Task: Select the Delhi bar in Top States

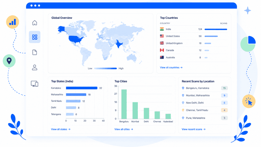Action: point(71,108)
